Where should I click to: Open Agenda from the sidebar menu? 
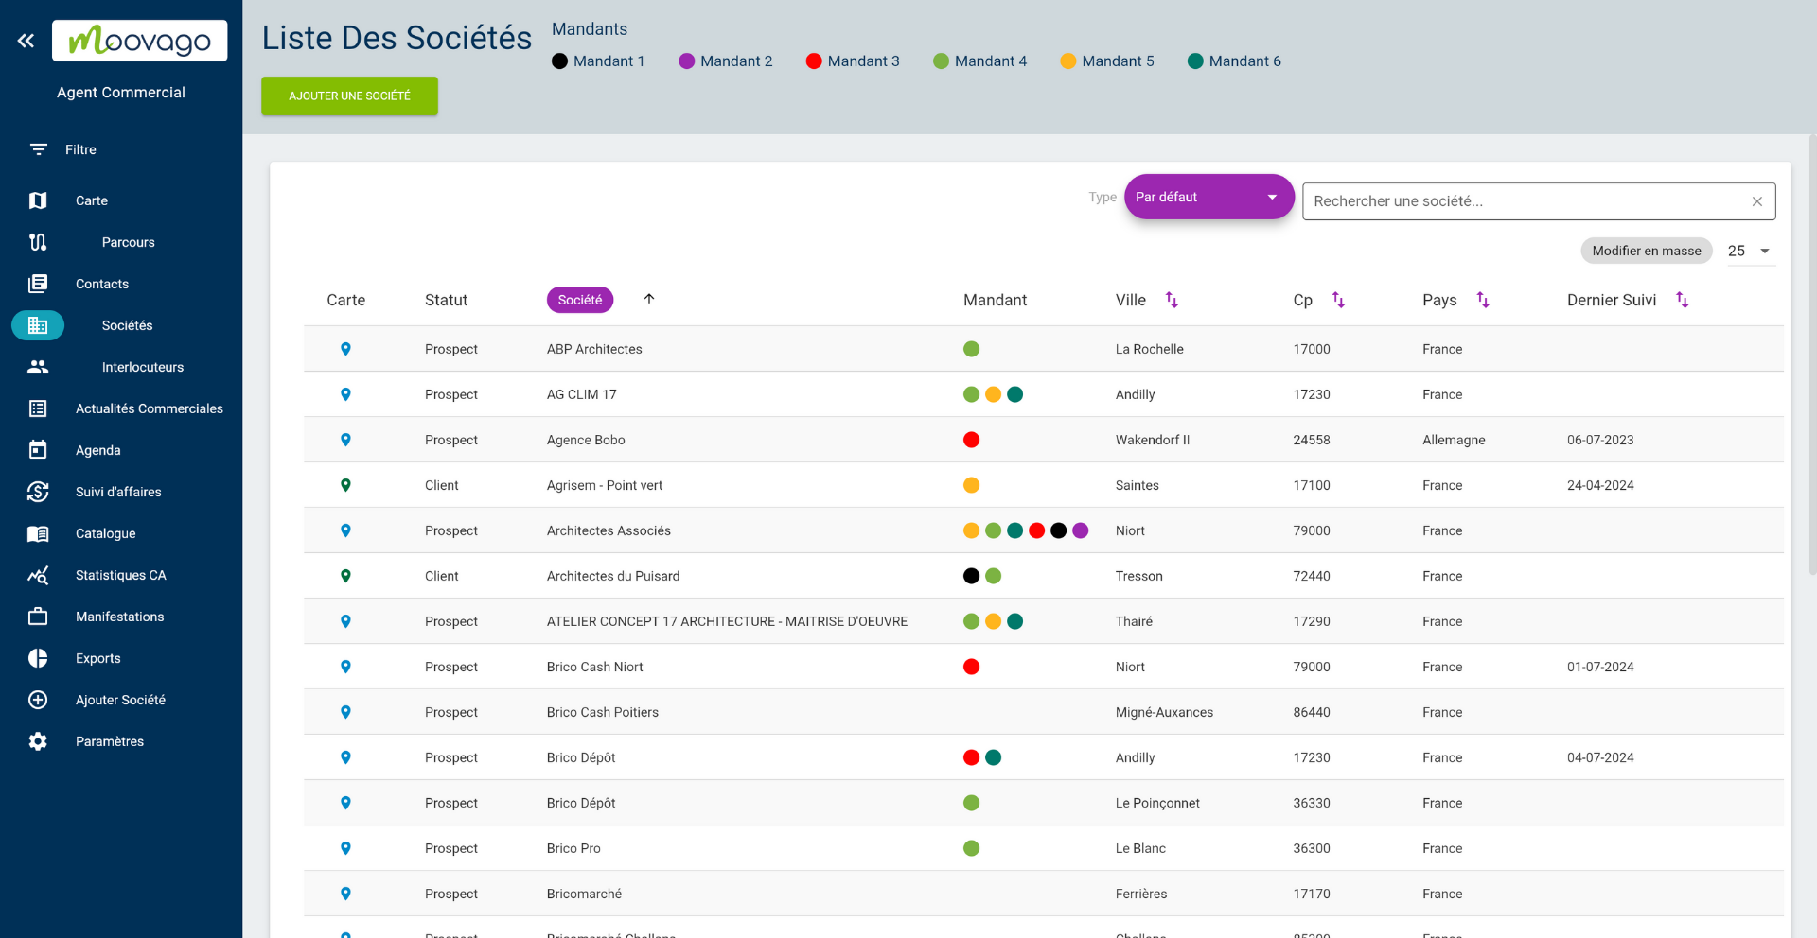point(97,450)
